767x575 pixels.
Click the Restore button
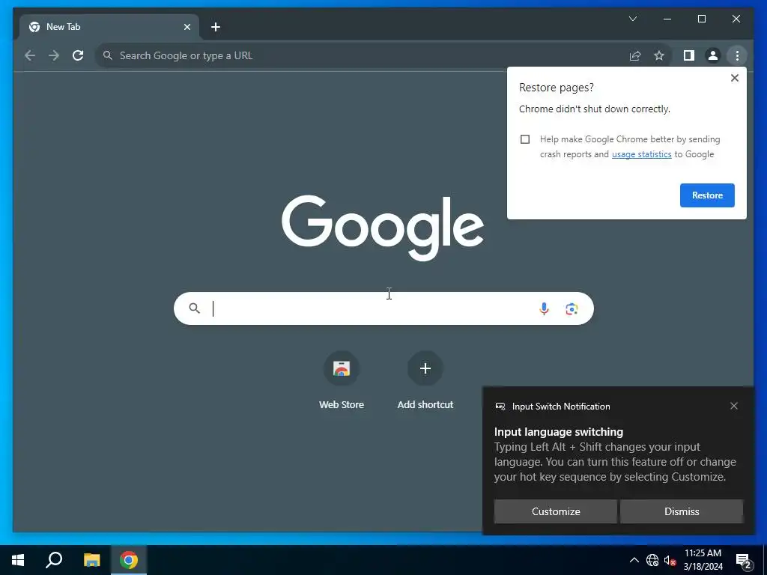pyautogui.click(x=707, y=195)
